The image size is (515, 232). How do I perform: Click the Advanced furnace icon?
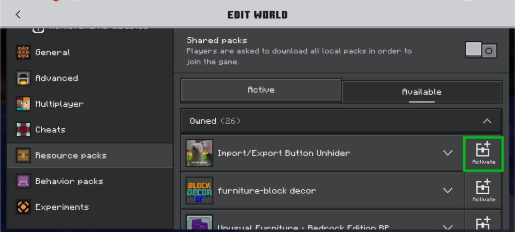point(23,78)
